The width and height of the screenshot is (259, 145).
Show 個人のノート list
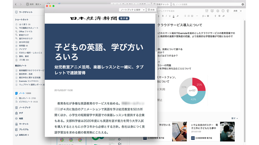(25, 98)
